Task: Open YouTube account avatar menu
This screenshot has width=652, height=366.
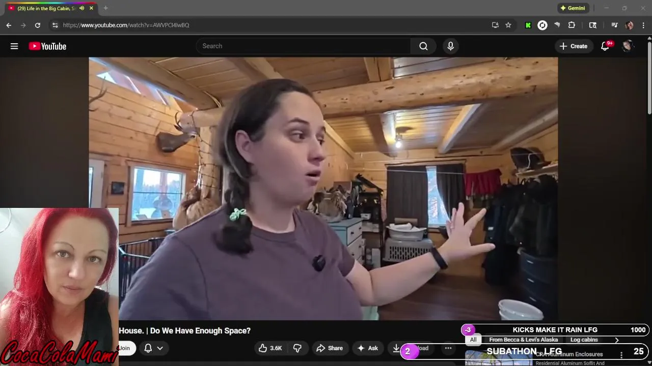Action: coord(627,46)
